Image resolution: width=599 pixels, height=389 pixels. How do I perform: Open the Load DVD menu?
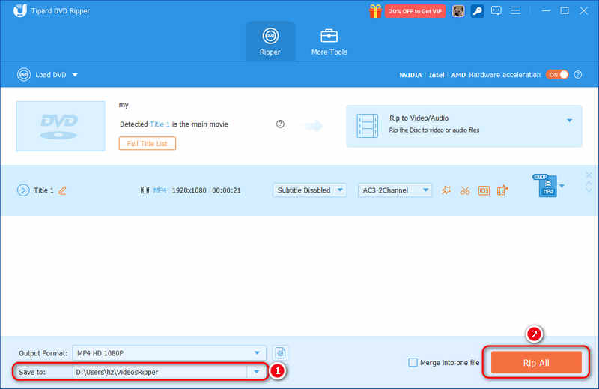[47, 75]
